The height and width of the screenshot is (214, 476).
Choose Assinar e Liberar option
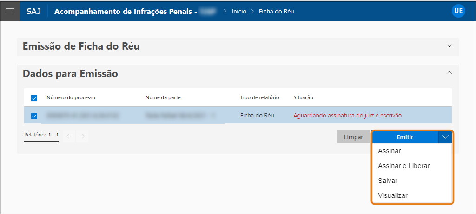point(403,166)
